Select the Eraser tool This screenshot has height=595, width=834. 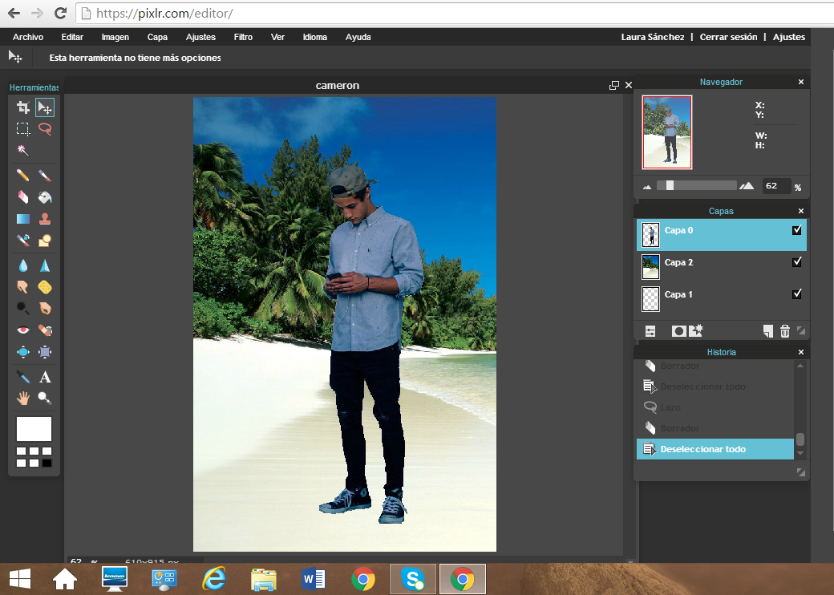[x=23, y=196]
